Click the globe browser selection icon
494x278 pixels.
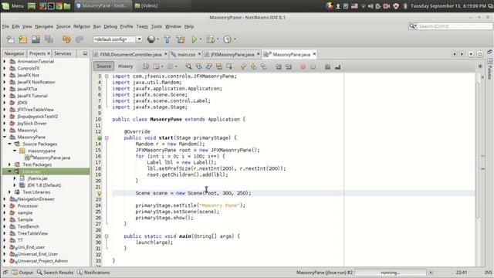pos(151,39)
